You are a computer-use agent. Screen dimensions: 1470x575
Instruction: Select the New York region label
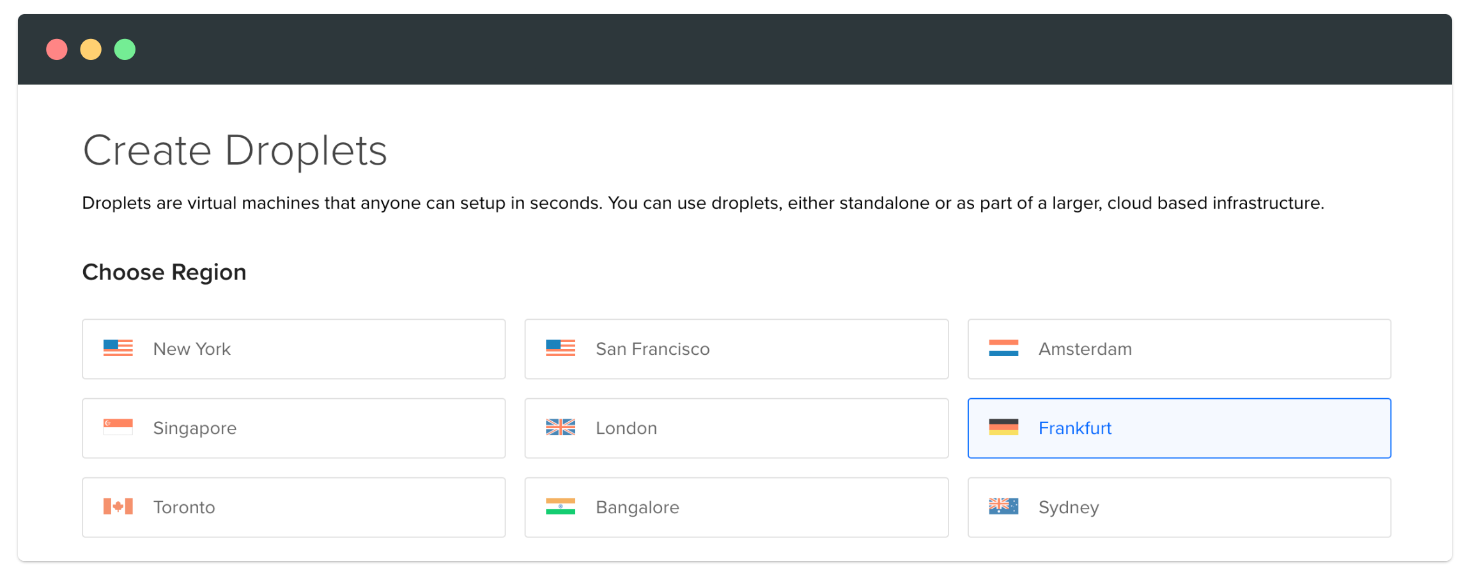[x=192, y=349]
